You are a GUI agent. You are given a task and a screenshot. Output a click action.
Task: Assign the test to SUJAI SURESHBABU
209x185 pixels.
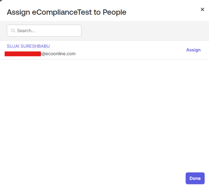tap(193, 50)
